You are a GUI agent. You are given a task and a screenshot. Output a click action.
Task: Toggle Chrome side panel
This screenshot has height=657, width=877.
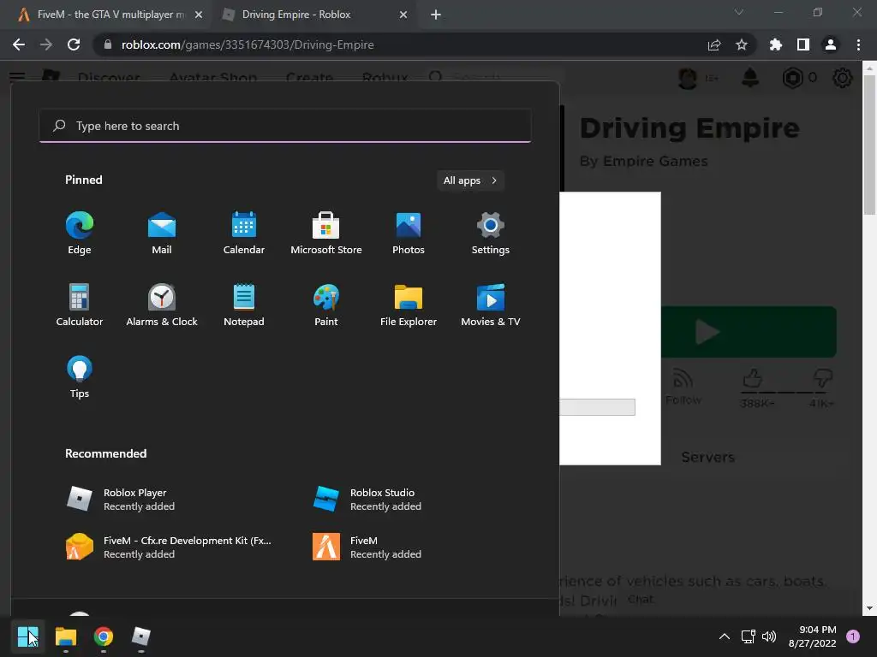pos(803,44)
